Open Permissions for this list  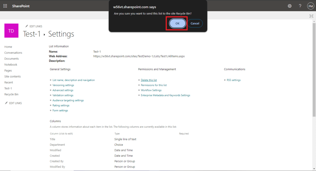pos(154,85)
